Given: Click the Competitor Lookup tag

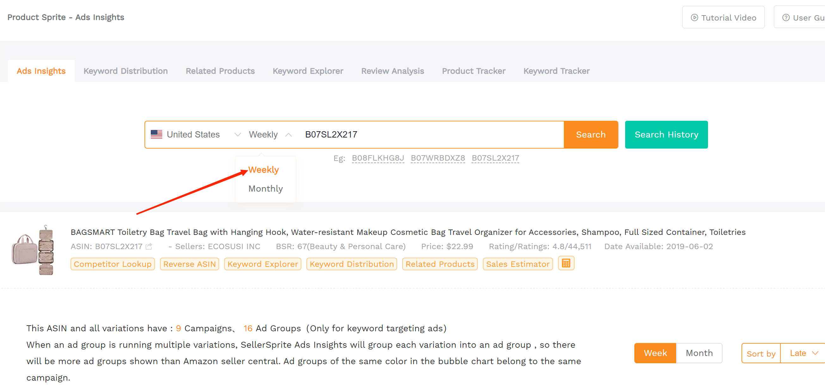Looking at the screenshot, I should (x=112, y=264).
